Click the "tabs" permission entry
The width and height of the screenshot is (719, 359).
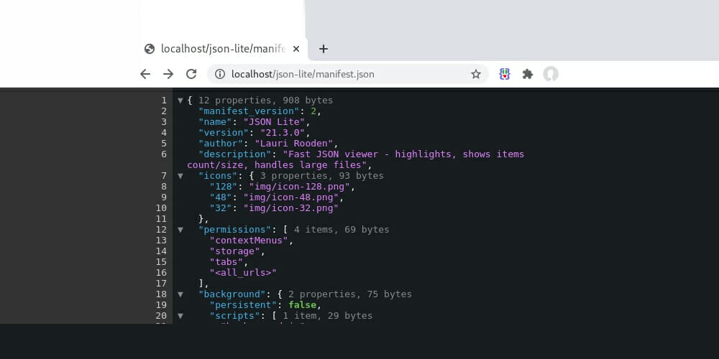click(226, 262)
